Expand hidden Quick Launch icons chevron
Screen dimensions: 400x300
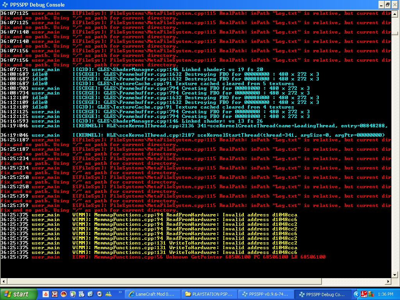(120, 292)
